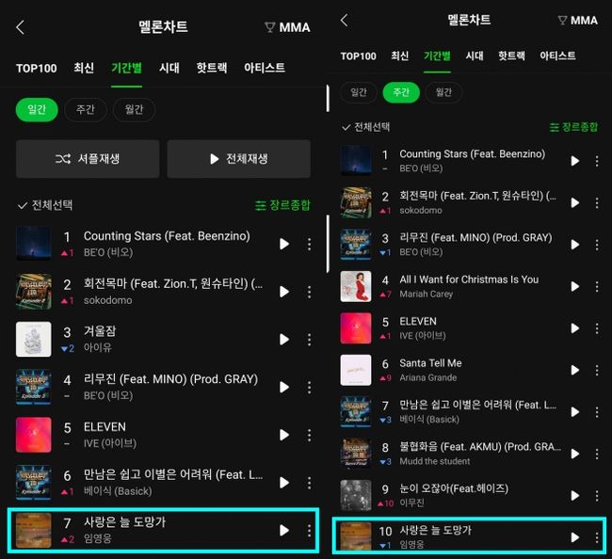
Task: Open the 장르종합 genre filter on the right screen
Action: 573,127
